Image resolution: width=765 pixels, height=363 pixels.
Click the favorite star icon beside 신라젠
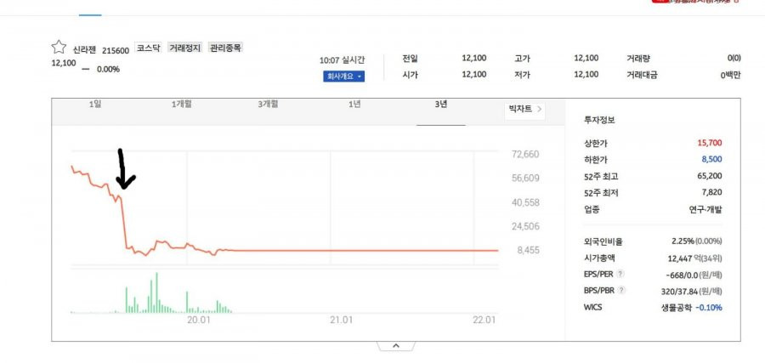point(59,47)
